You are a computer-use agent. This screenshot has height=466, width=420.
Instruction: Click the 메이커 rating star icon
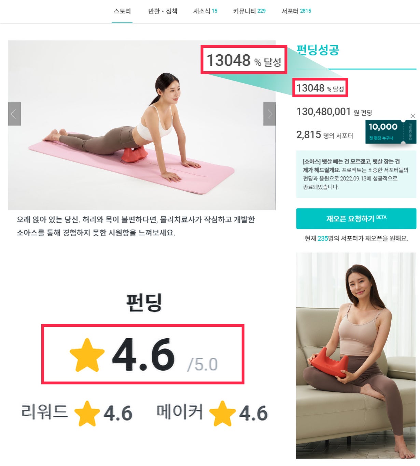click(x=222, y=413)
